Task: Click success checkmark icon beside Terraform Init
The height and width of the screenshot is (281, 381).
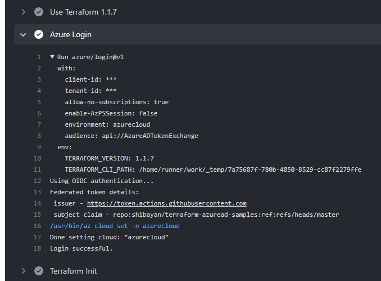Action: point(39,271)
